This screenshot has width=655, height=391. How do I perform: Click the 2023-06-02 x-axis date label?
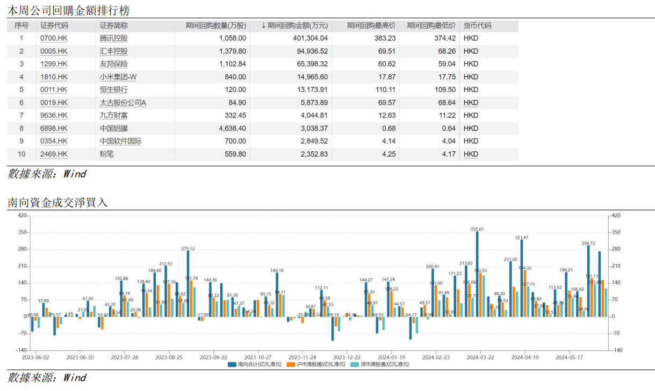[35, 357]
